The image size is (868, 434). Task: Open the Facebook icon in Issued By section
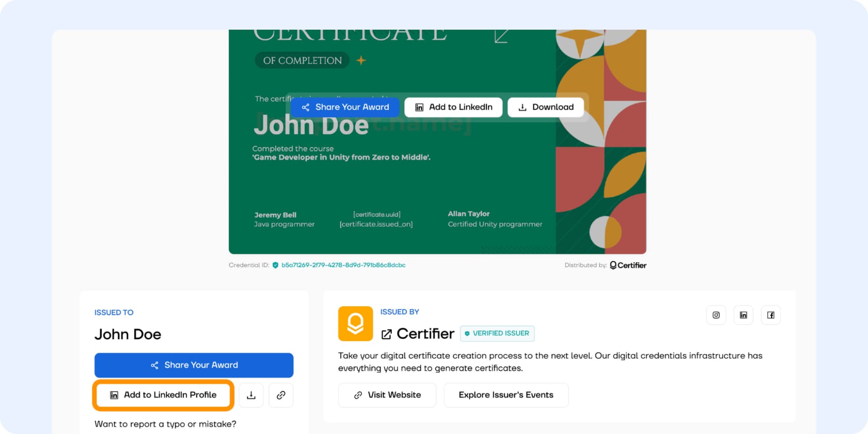771,315
